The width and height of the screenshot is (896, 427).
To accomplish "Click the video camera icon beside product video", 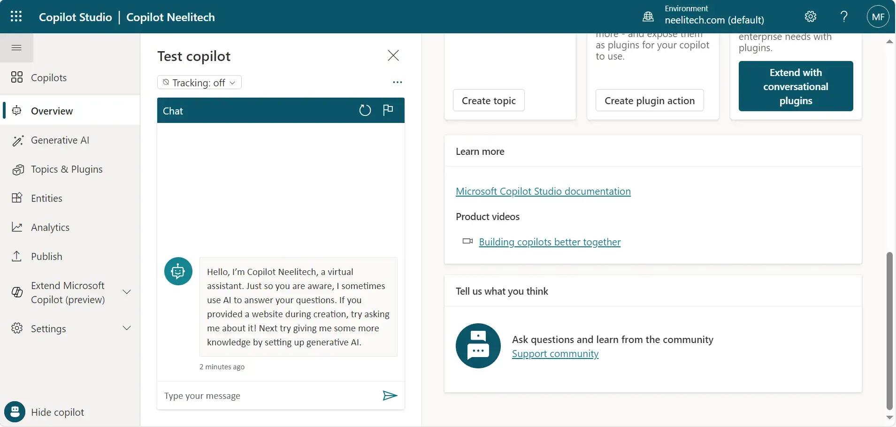I will coord(467,241).
